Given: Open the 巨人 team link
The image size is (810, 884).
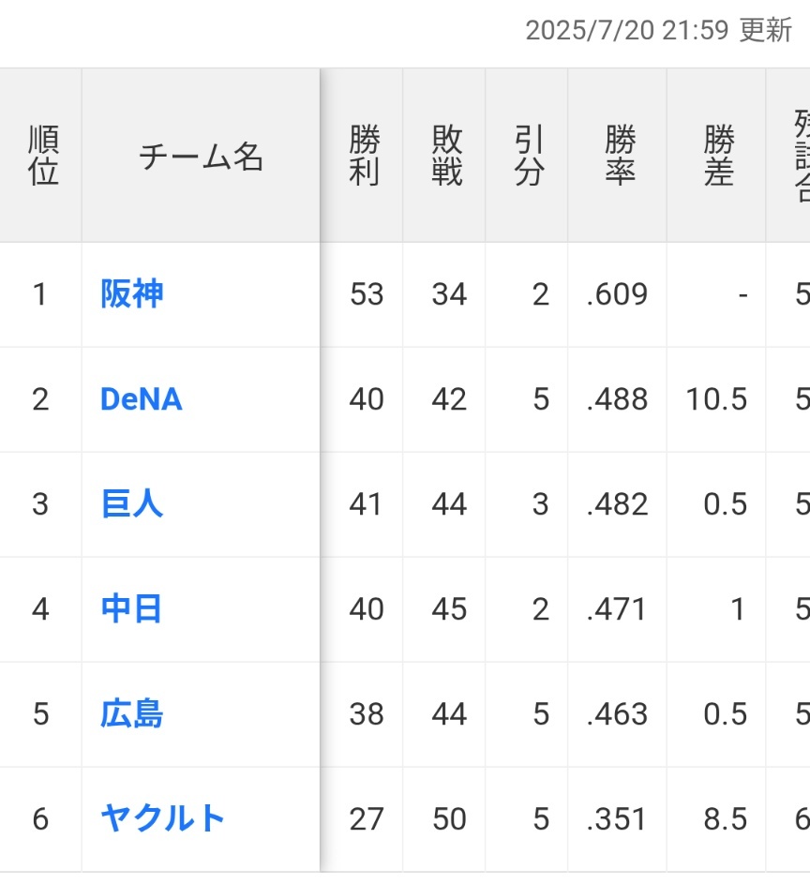Looking at the screenshot, I should click(132, 504).
